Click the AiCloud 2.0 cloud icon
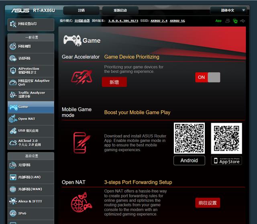257x224 pixels. [x=13, y=143]
